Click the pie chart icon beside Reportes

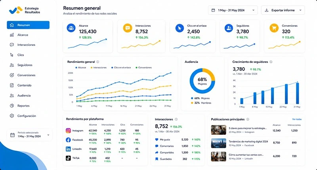pos(12,106)
